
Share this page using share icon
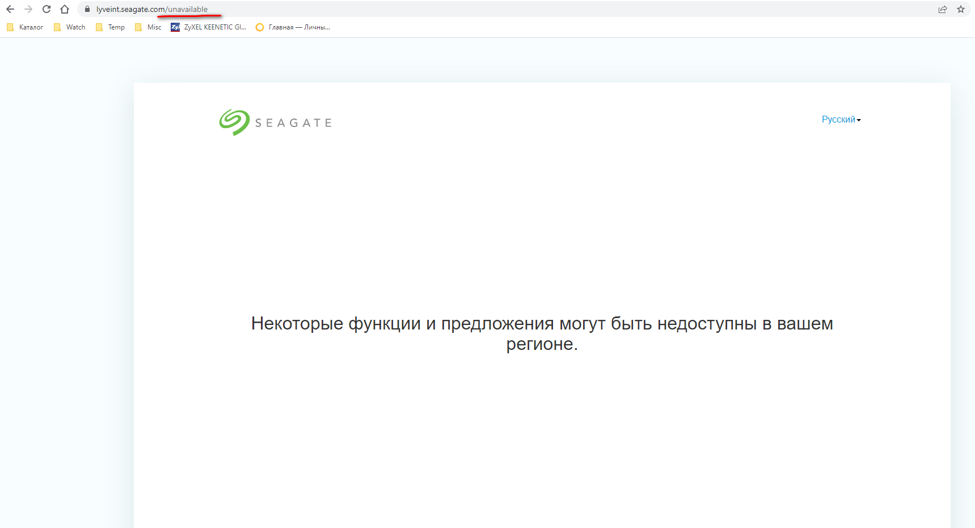(943, 9)
